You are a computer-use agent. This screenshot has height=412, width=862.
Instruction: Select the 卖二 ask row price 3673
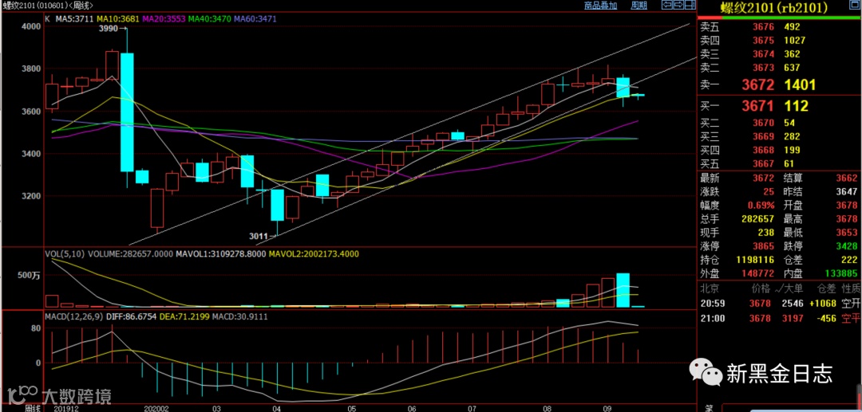point(765,68)
